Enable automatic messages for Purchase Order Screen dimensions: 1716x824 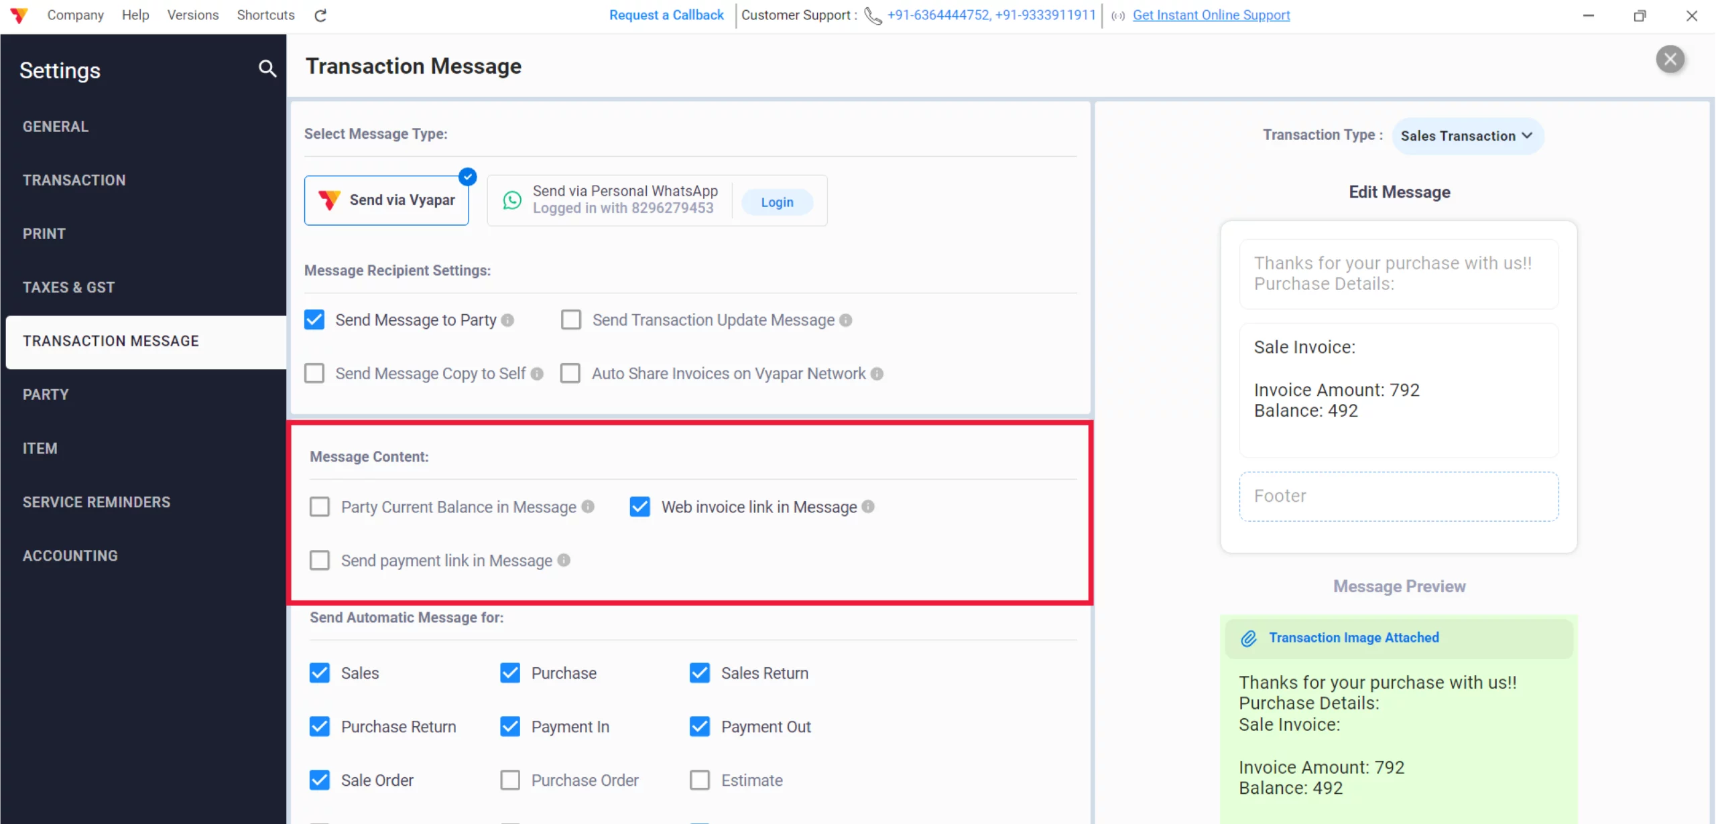(511, 779)
